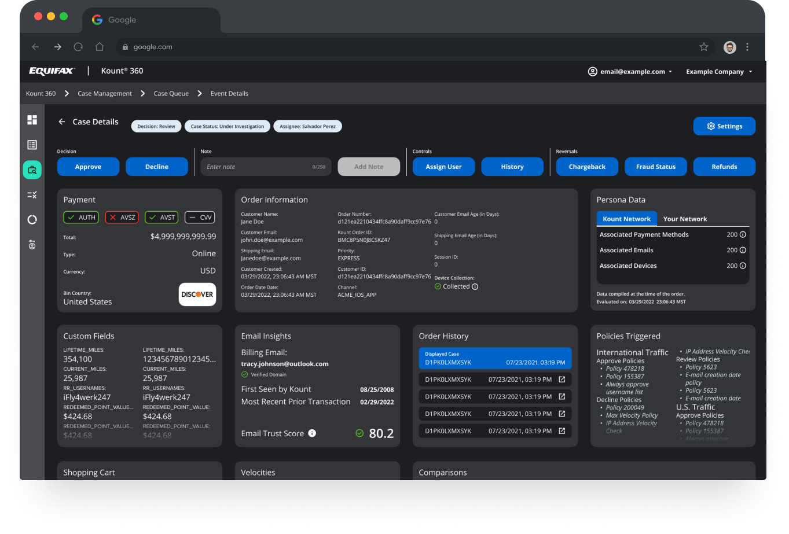789x534 pixels.
Task: Decline the case
Action: [x=157, y=167]
